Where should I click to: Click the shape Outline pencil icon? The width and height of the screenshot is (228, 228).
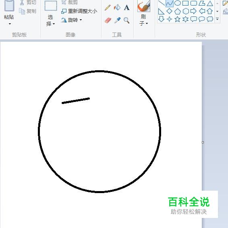tap(225, 3)
